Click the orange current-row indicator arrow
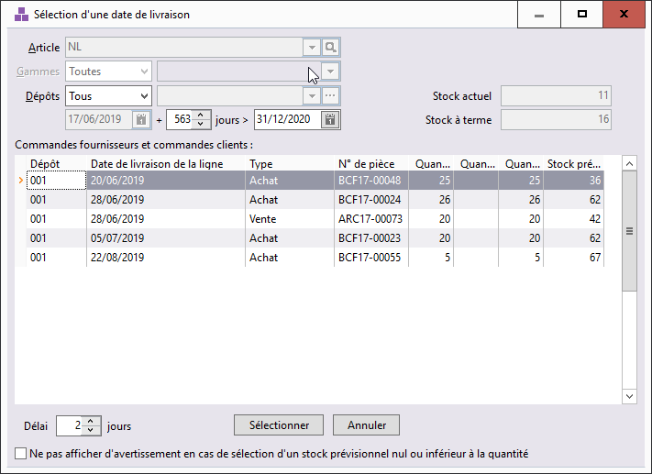Viewport: 652px width, 474px height. pos(21,180)
